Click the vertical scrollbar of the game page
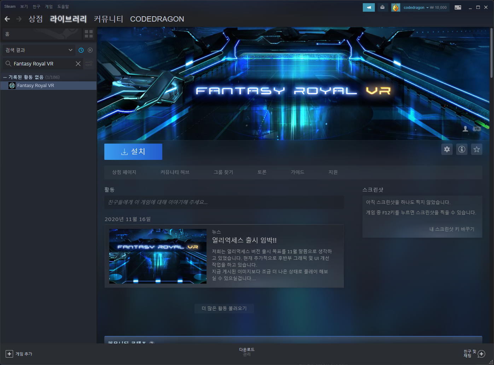494x365 pixels. (492, 53)
